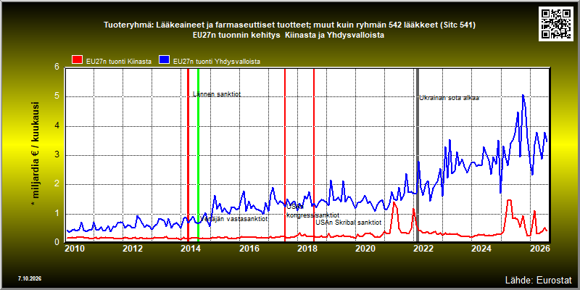The height and width of the screenshot is (290, 580).
Task: Click y-axis value 1
Action: (x=57, y=213)
